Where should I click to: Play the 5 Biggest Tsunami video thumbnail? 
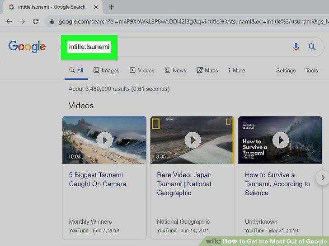pyautogui.click(x=104, y=140)
